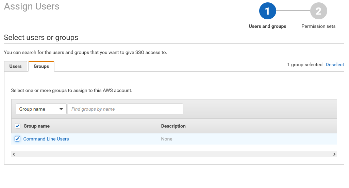
Task: Focus the Find groups by name field
Action: coord(125,109)
